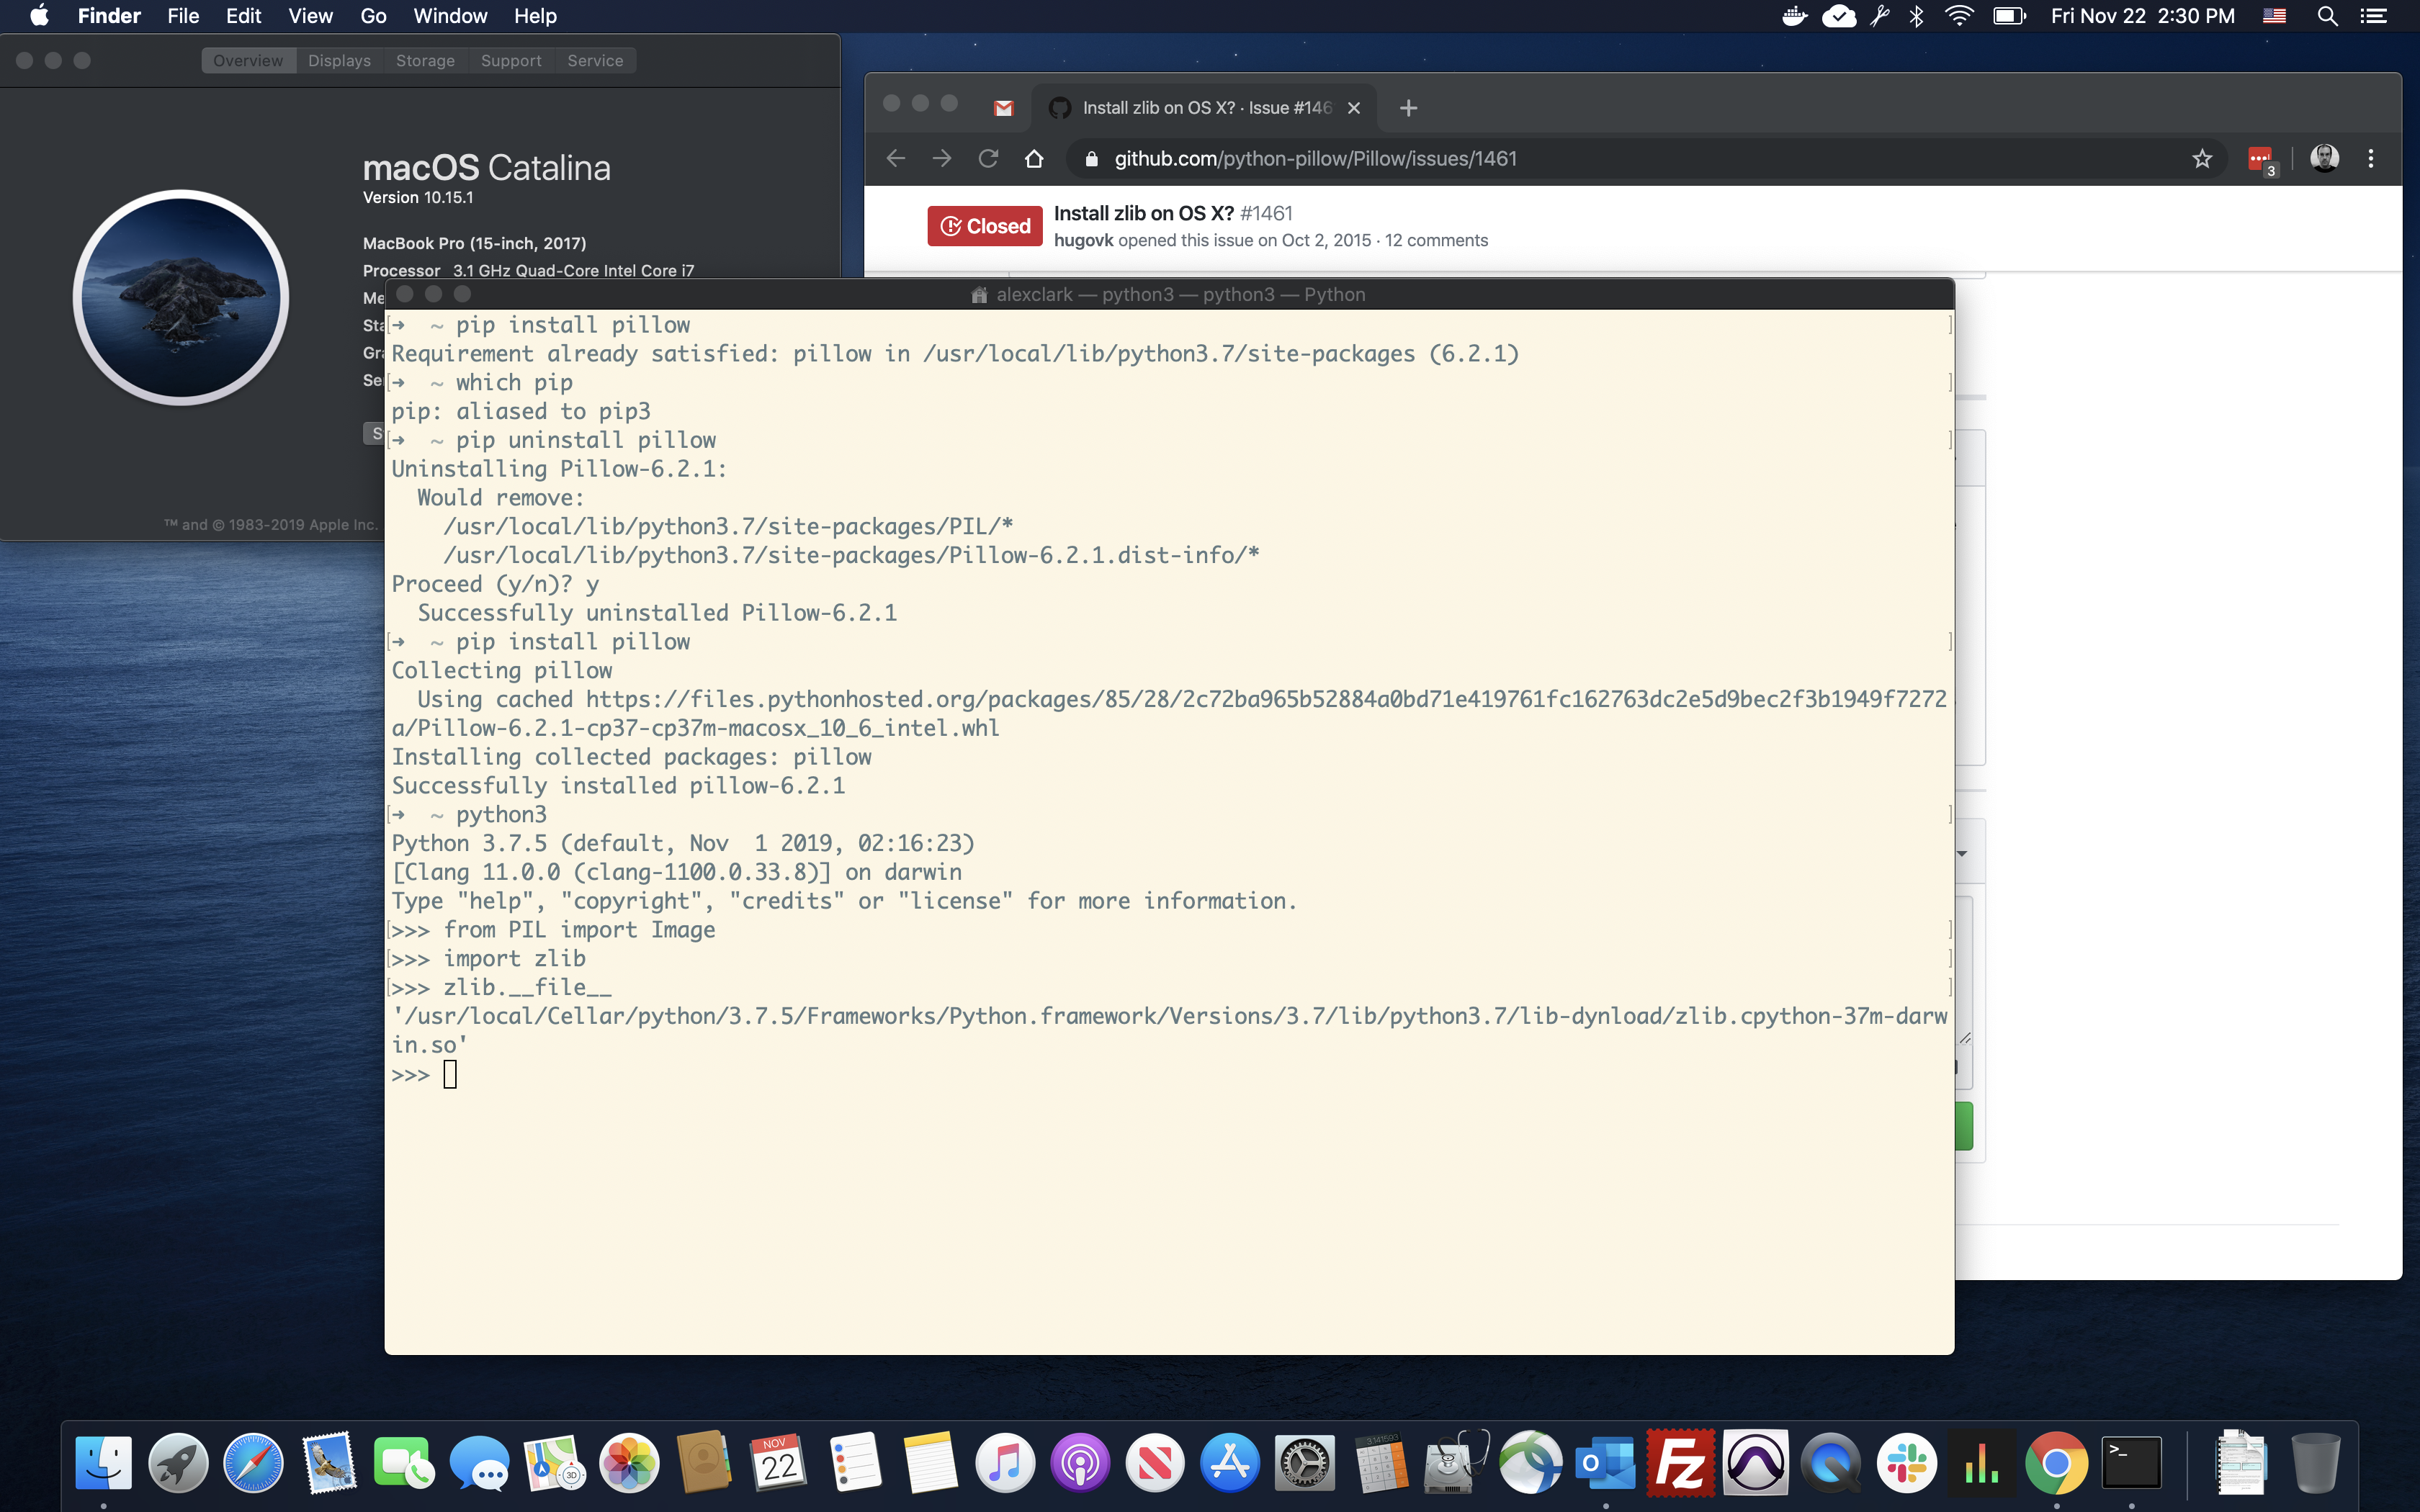Viewport: 2420px width, 1512px height.
Task: Open a new Chrome tab with plus button
Action: coord(1408,108)
